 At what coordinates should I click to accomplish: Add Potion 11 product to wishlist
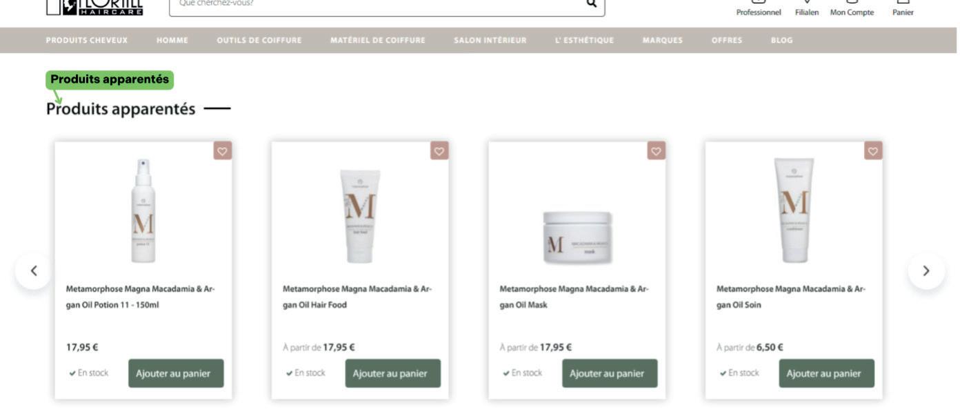pos(223,150)
